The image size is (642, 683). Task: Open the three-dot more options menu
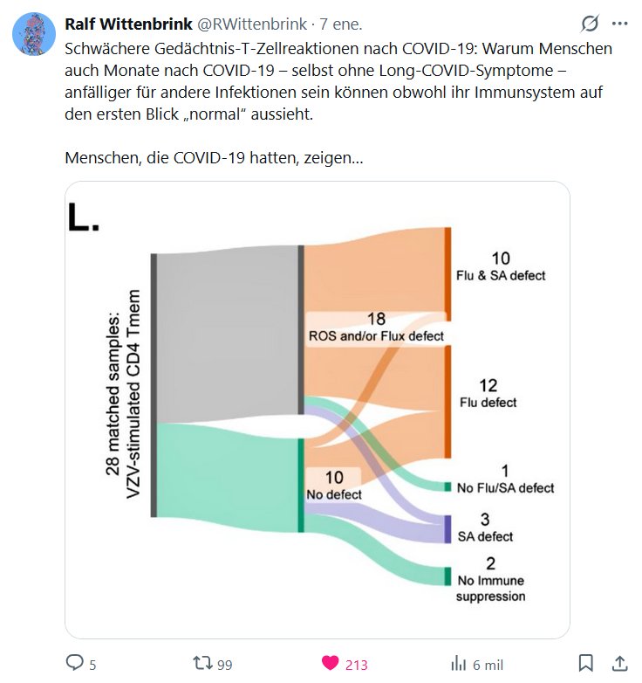coord(620,24)
